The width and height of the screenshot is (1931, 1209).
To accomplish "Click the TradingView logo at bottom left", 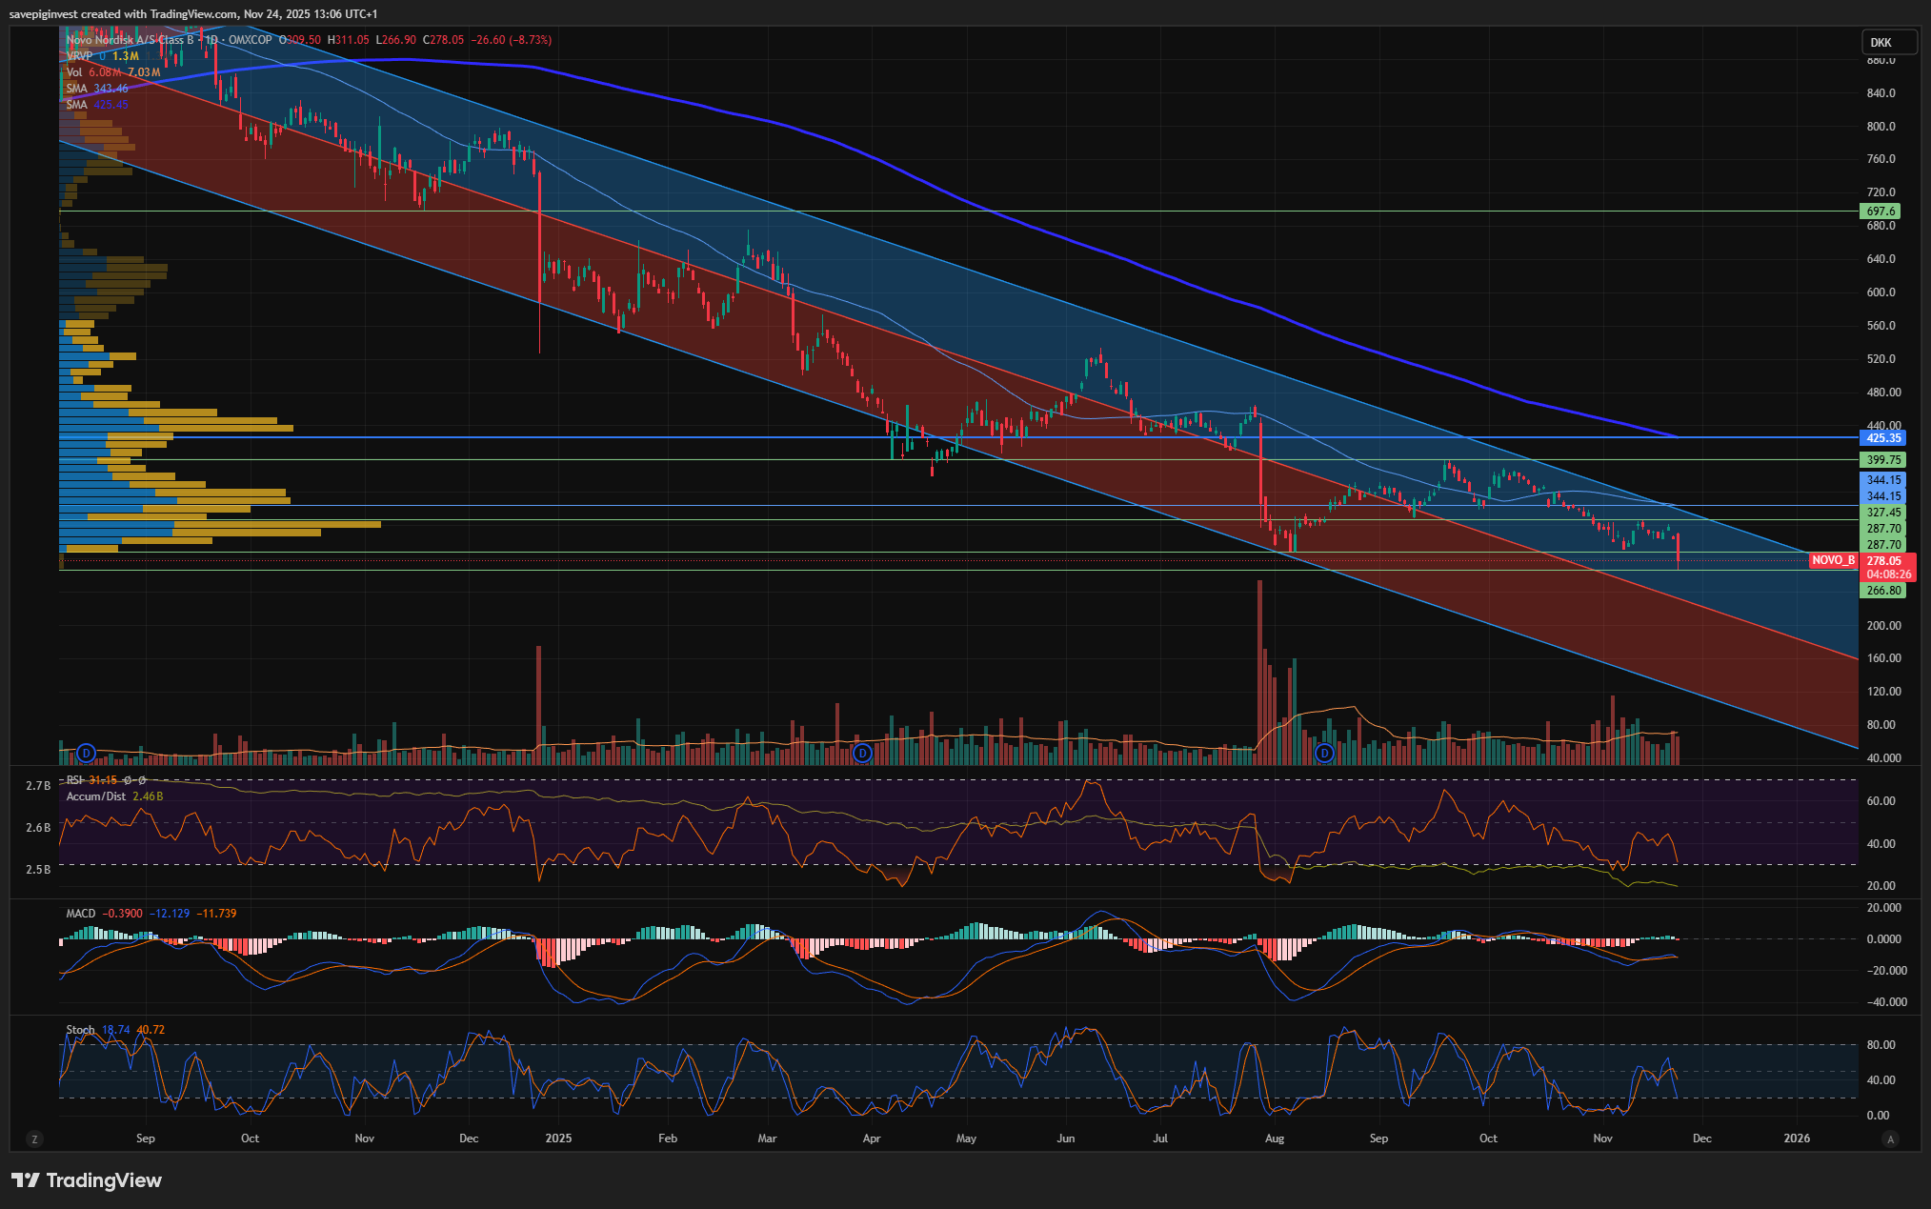I will [x=87, y=1180].
